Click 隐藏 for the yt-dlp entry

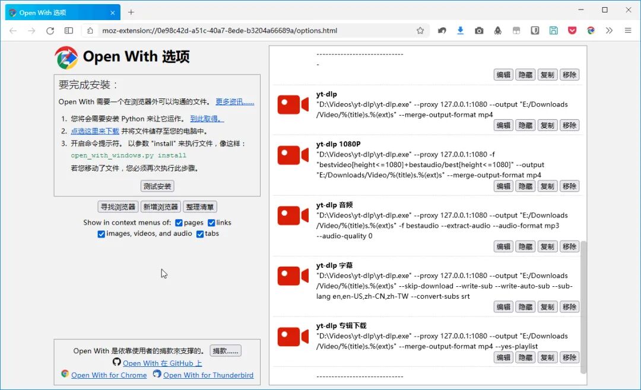tap(525, 126)
